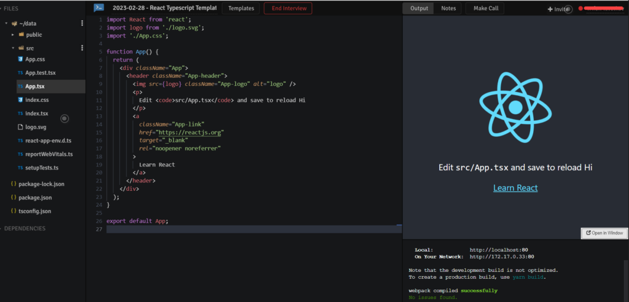
Task: Switch to the Notes tab
Action: pyautogui.click(x=448, y=9)
